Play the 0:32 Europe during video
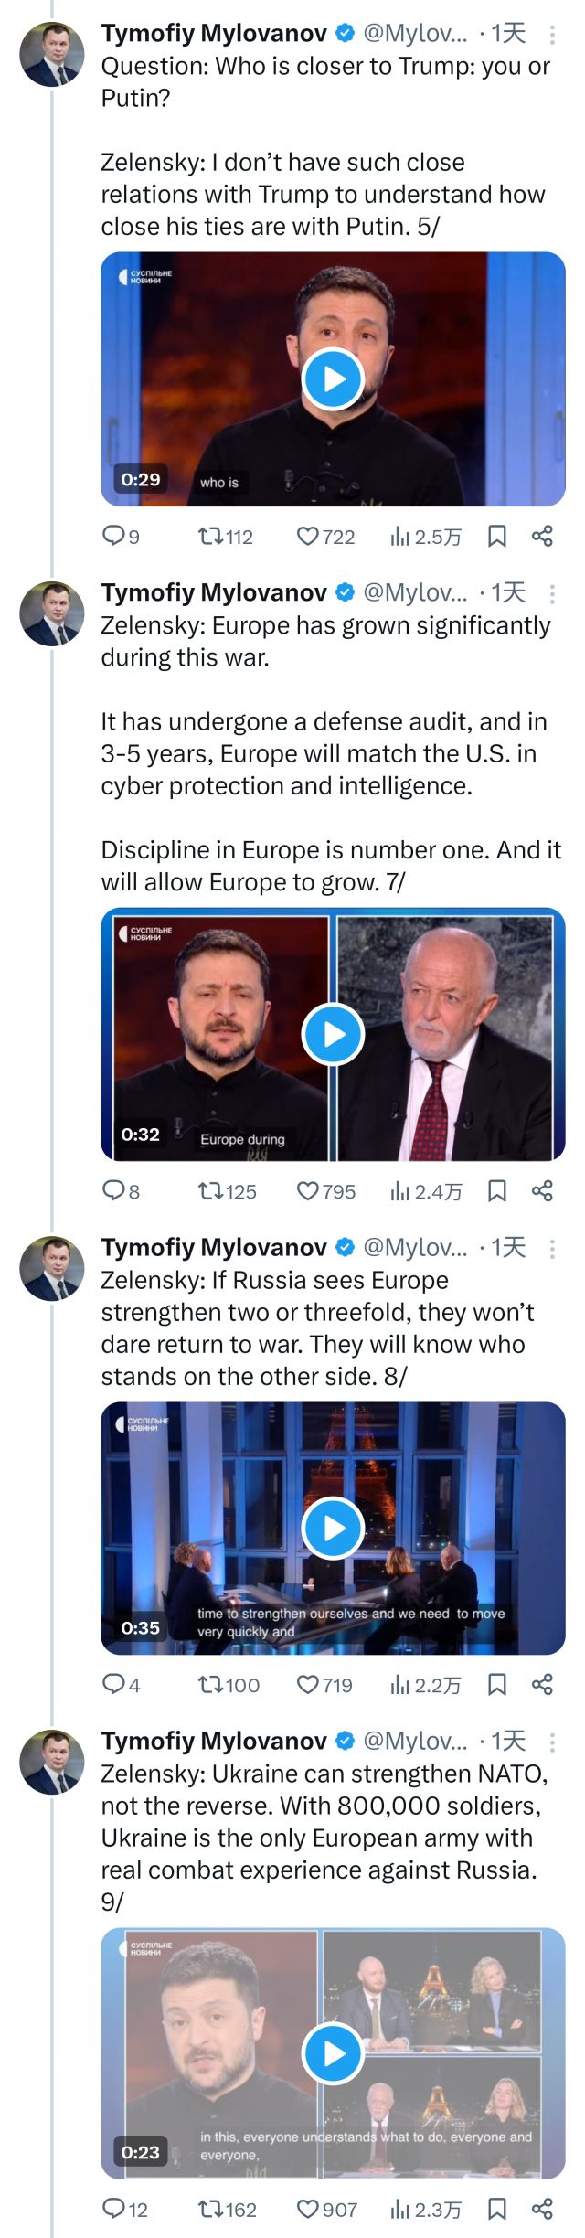The image size is (585, 2238). tap(333, 1034)
